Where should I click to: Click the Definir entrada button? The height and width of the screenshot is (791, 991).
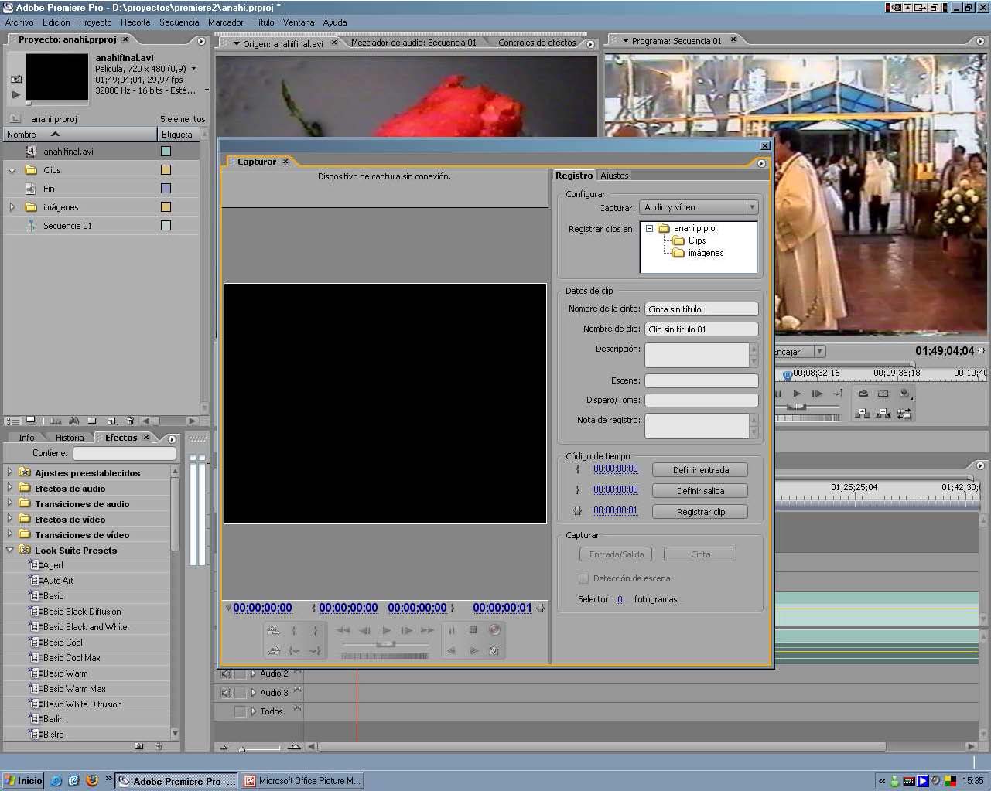tap(700, 470)
